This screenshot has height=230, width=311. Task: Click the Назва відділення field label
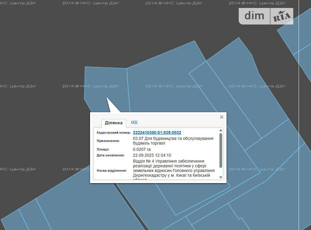click(112, 170)
